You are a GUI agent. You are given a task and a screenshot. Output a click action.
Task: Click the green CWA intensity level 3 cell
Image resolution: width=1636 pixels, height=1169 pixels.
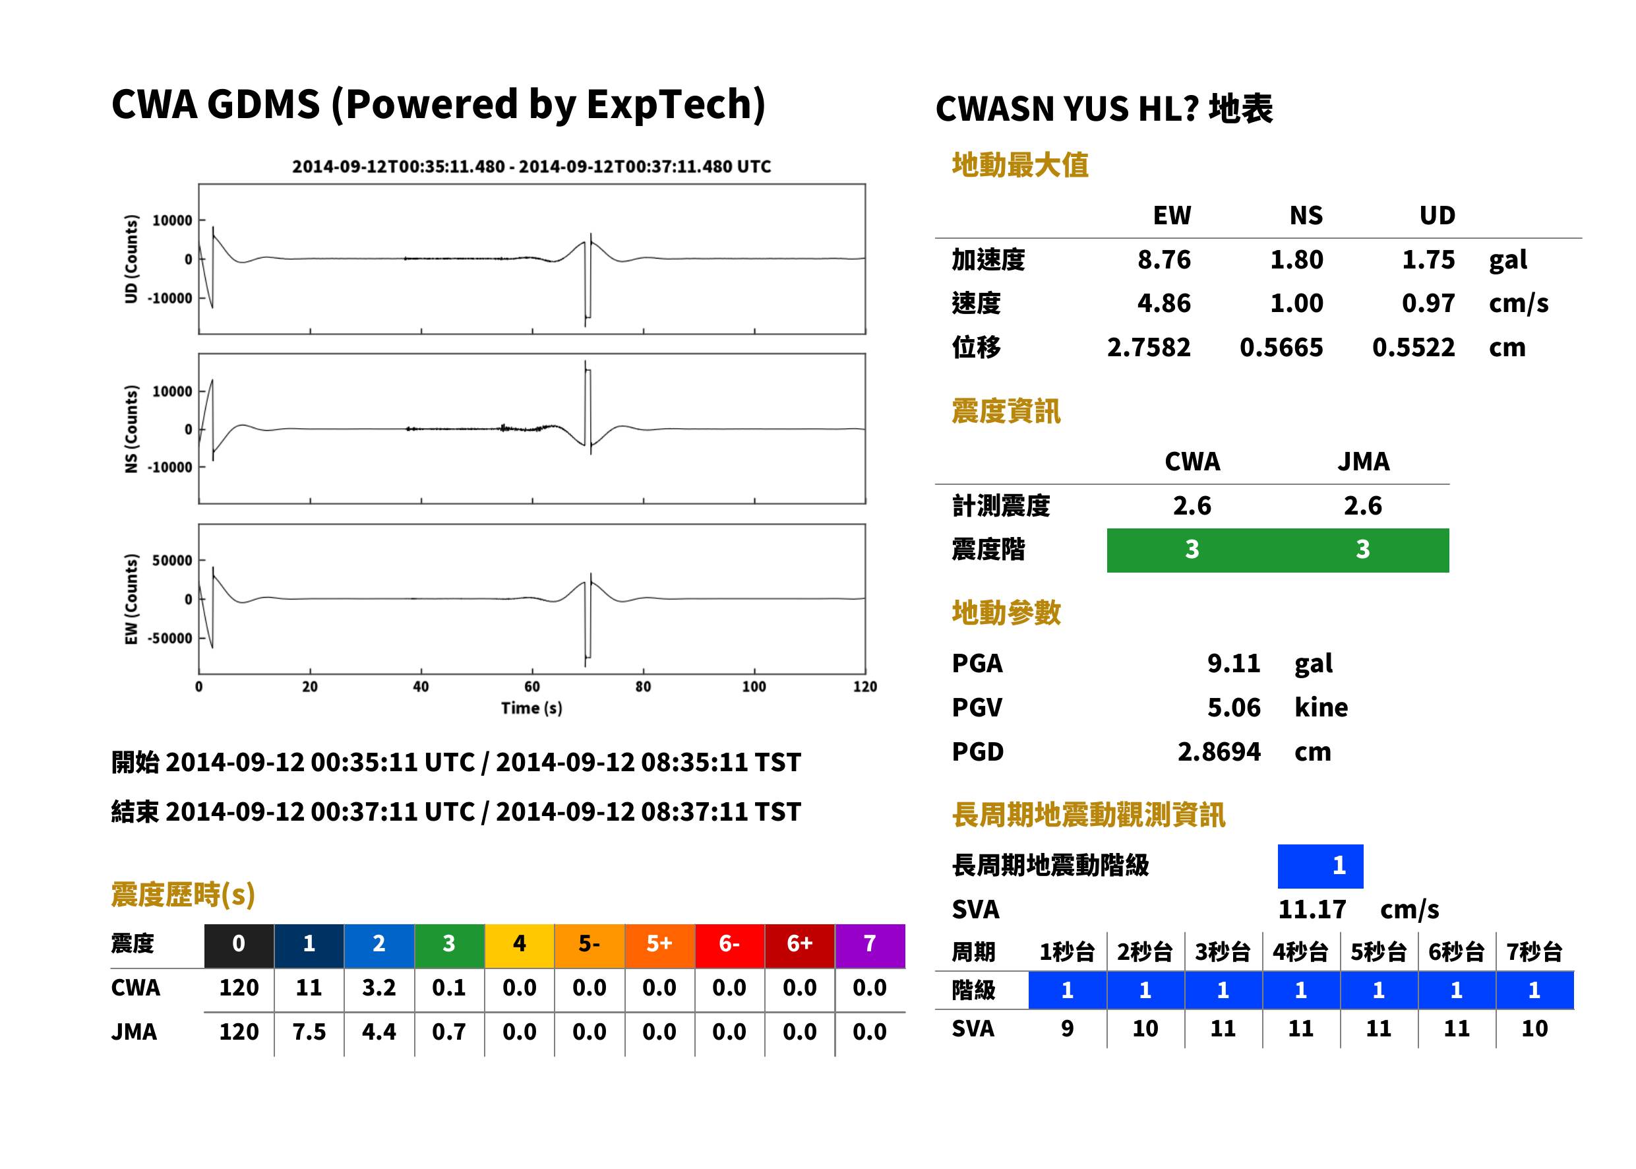click(x=1192, y=550)
